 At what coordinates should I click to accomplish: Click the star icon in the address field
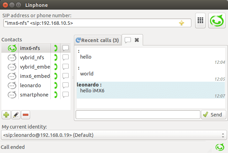pos(181,23)
